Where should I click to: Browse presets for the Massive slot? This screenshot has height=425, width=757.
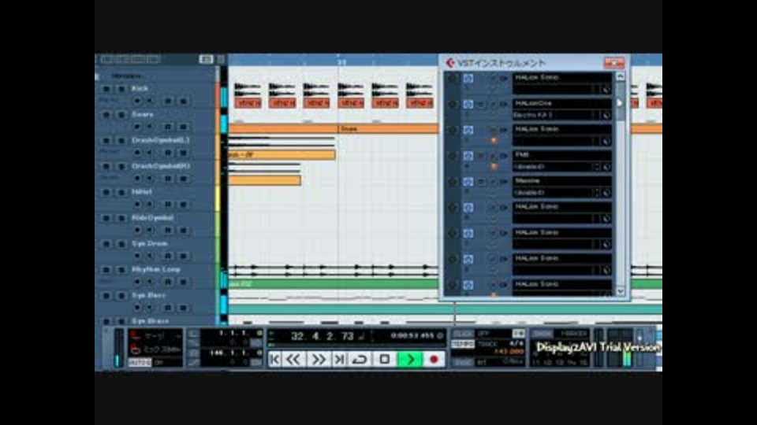(606, 193)
